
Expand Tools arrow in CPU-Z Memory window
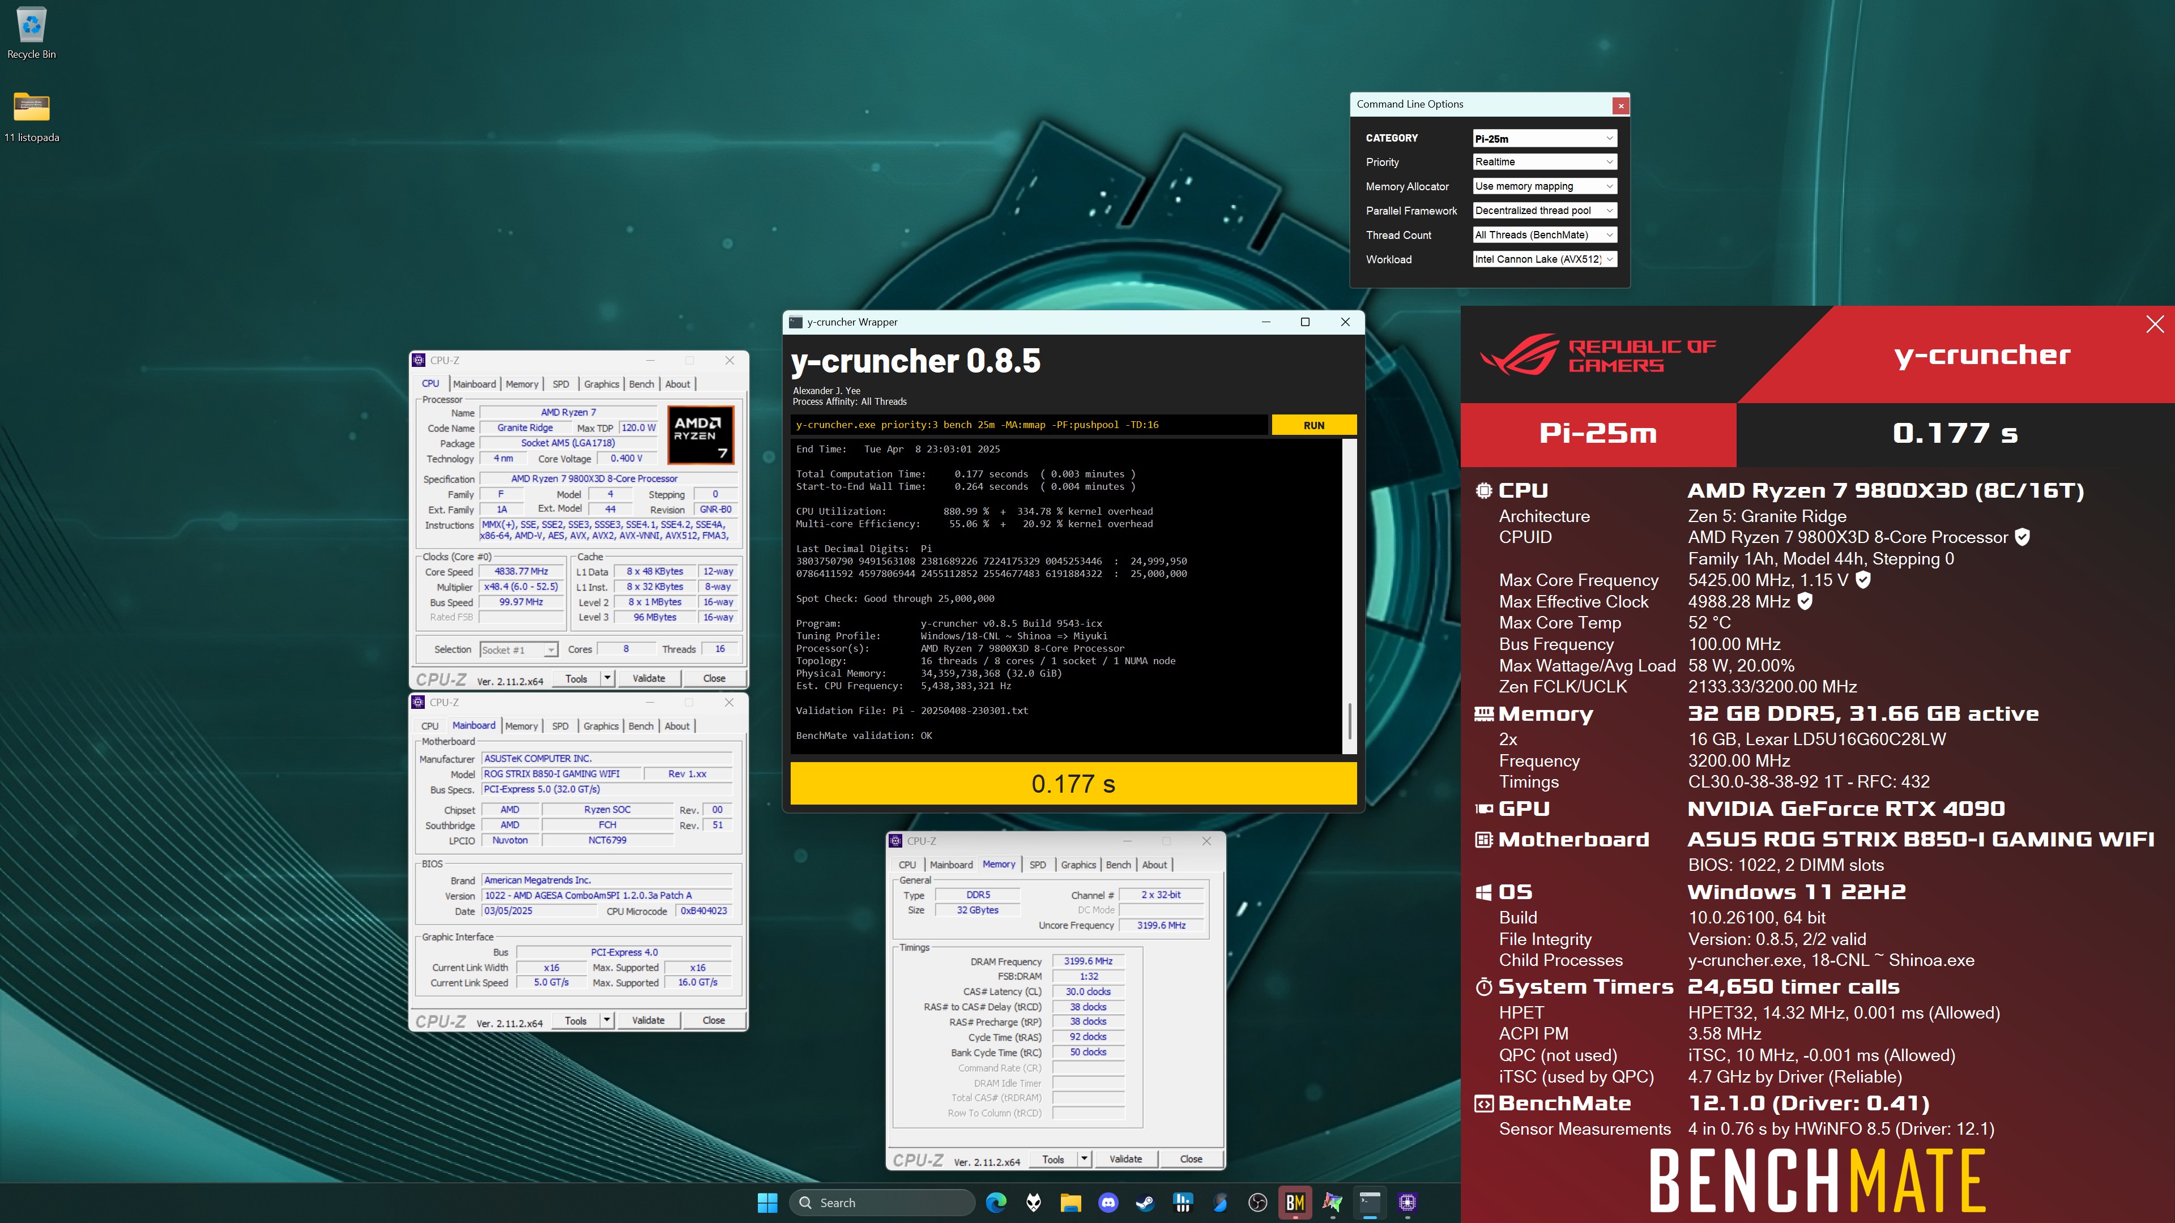(1084, 1159)
